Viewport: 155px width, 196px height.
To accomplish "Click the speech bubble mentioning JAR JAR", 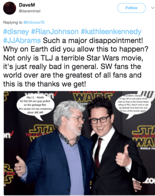I will [x=36, y=106].
